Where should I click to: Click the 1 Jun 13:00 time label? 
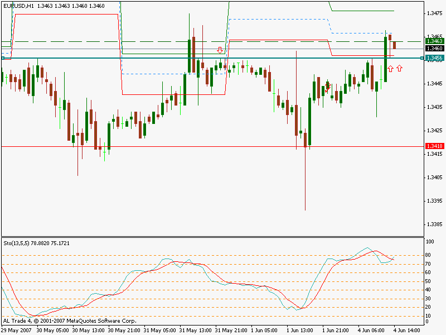[x=299, y=331]
